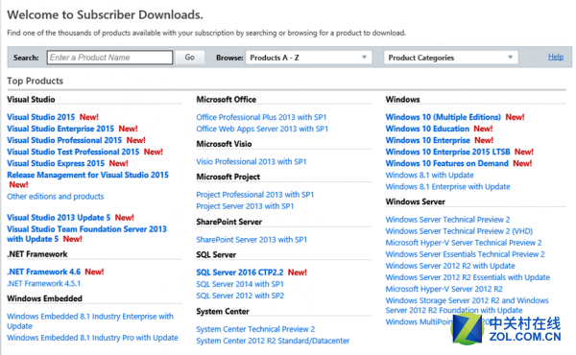Viewport: 576px width, 355px height.
Task: Open Windows 10 Enterprise 2015 LTSB link
Action: [447, 152]
